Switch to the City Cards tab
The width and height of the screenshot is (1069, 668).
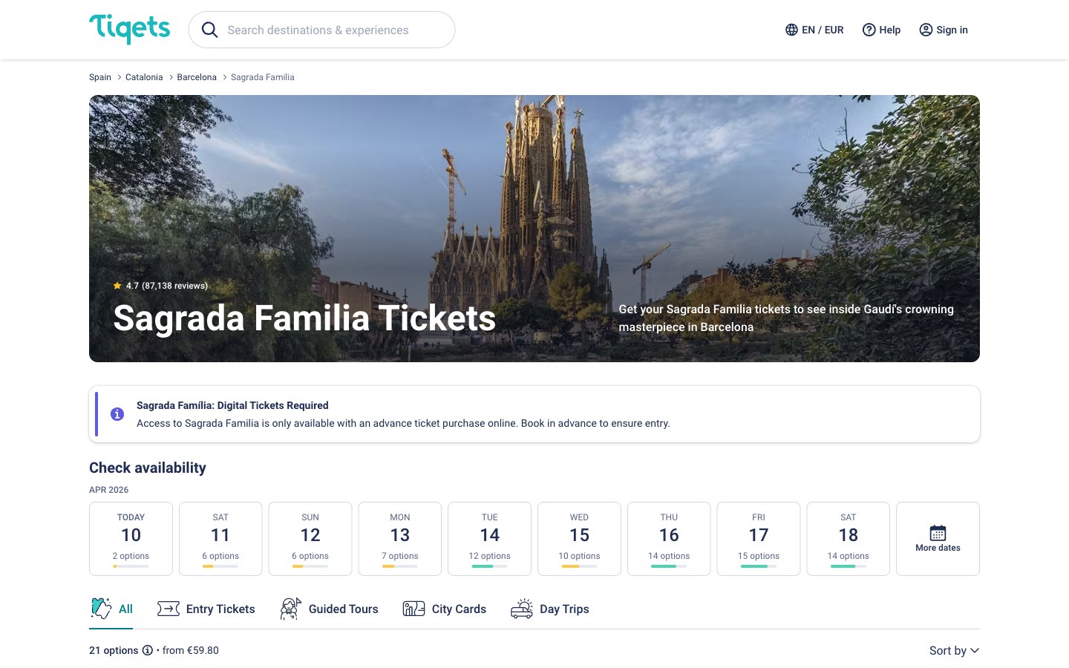pyautogui.click(x=445, y=609)
